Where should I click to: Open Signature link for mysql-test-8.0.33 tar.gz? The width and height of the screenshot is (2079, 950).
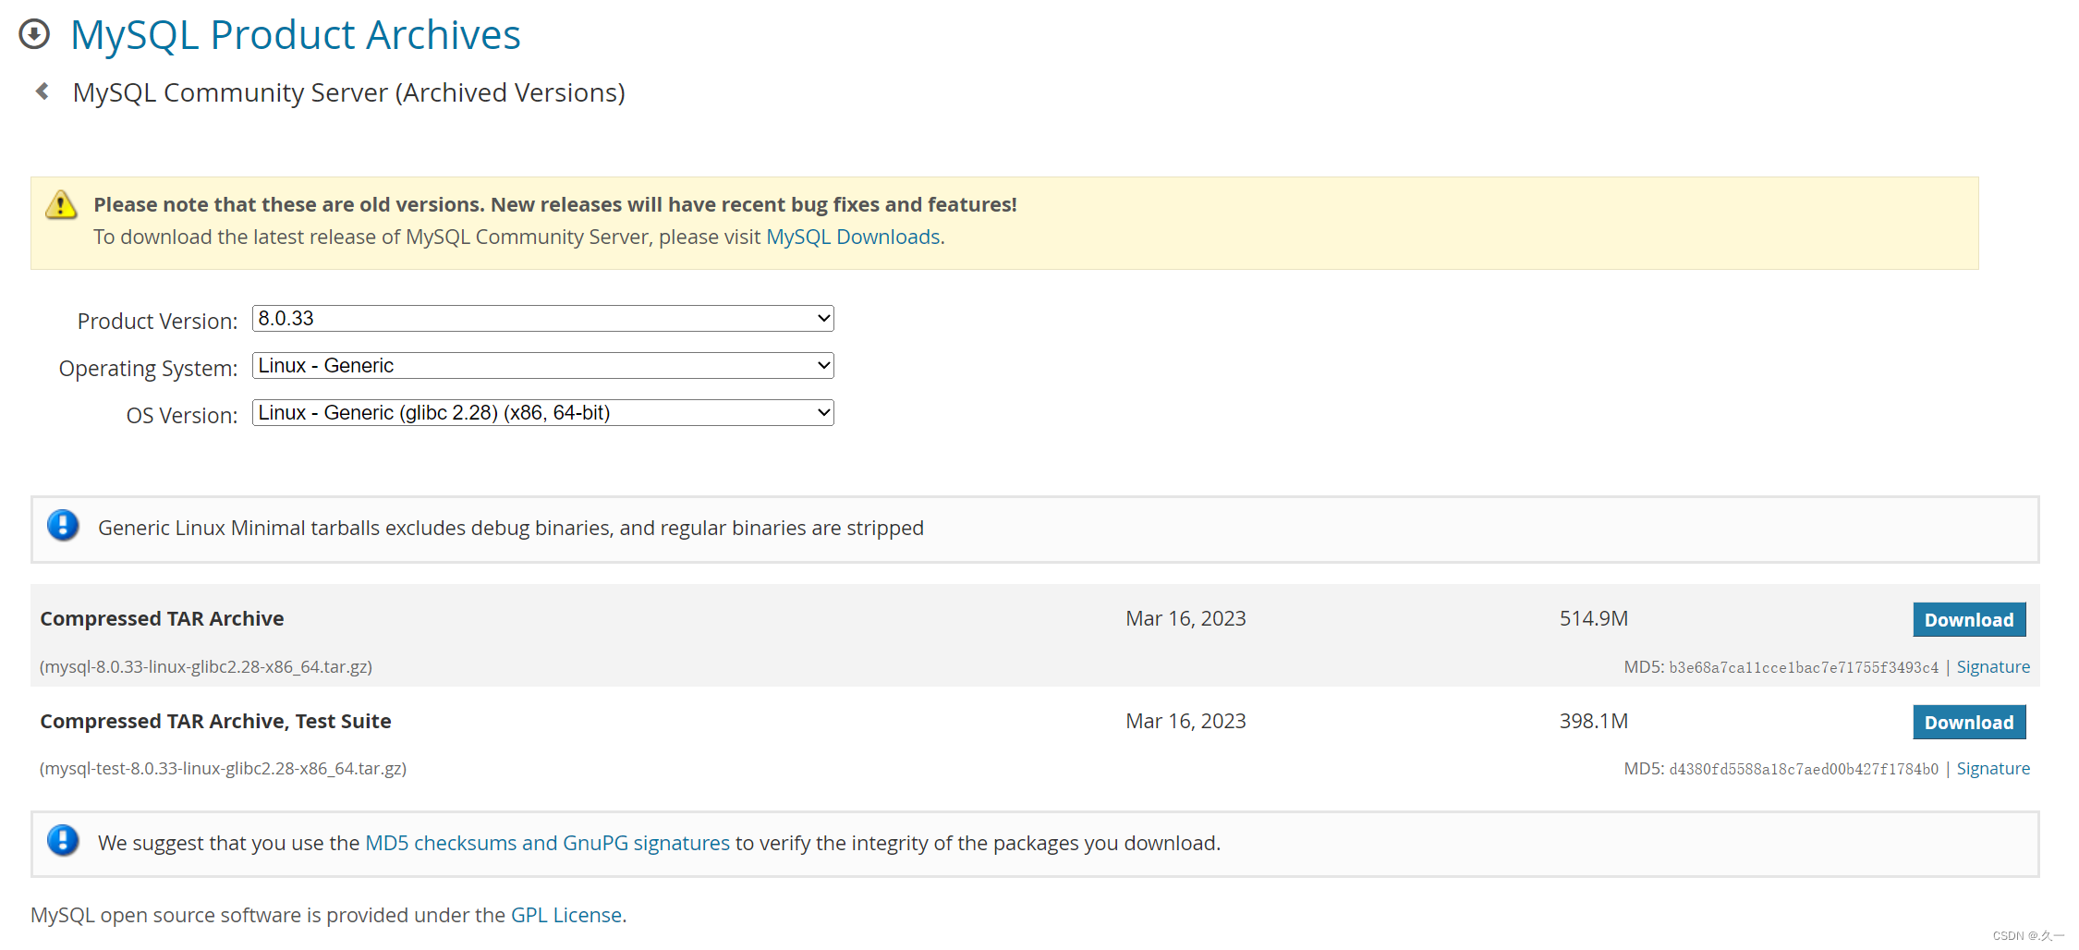tap(1993, 769)
